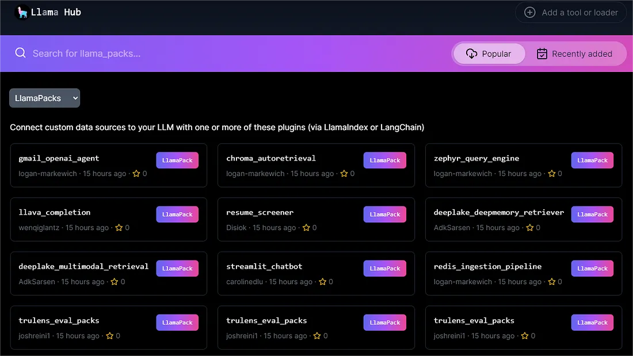Click the calendar icon on Recently added
The height and width of the screenshot is (356, 633).
pos(542,53)
